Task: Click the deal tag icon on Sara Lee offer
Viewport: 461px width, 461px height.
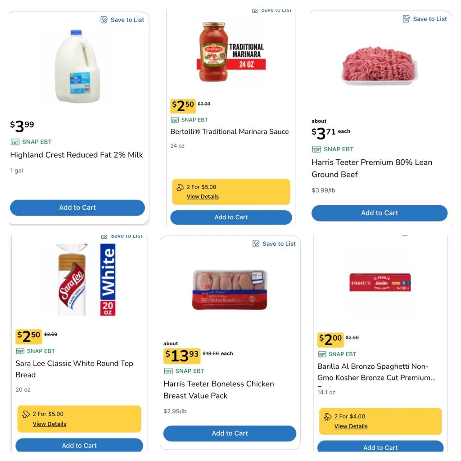Action: [26, 414]
